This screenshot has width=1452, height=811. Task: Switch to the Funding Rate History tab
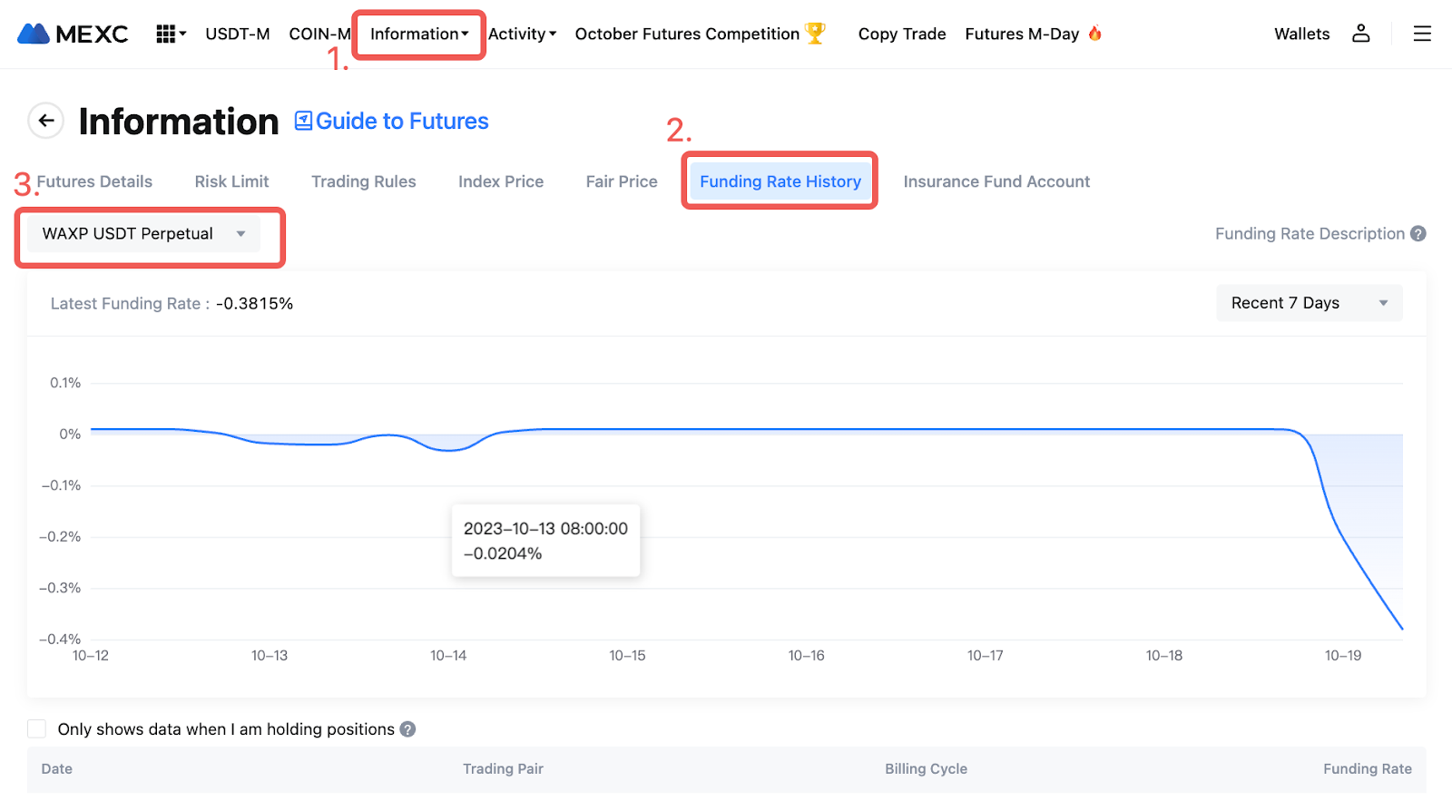780,181
